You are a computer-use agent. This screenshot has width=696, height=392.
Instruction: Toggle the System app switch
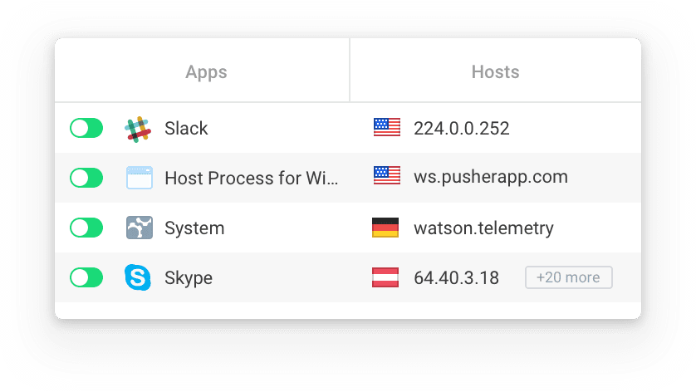click(x=86, y=228)
